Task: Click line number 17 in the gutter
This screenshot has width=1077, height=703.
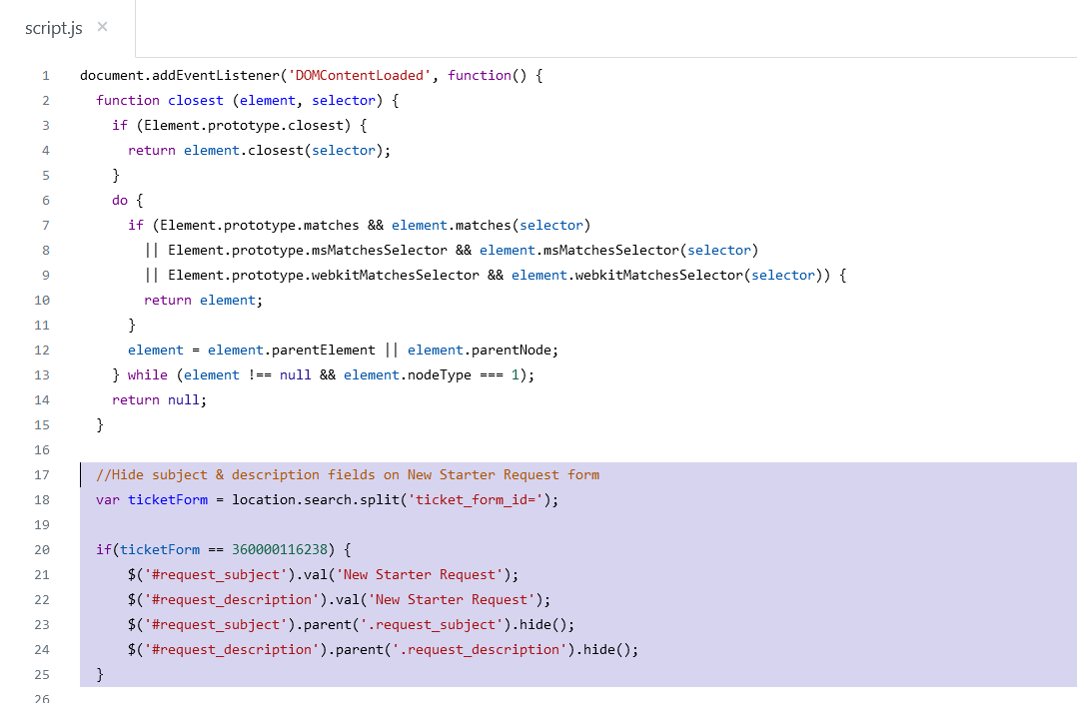Action: click(x=42, y=475)
